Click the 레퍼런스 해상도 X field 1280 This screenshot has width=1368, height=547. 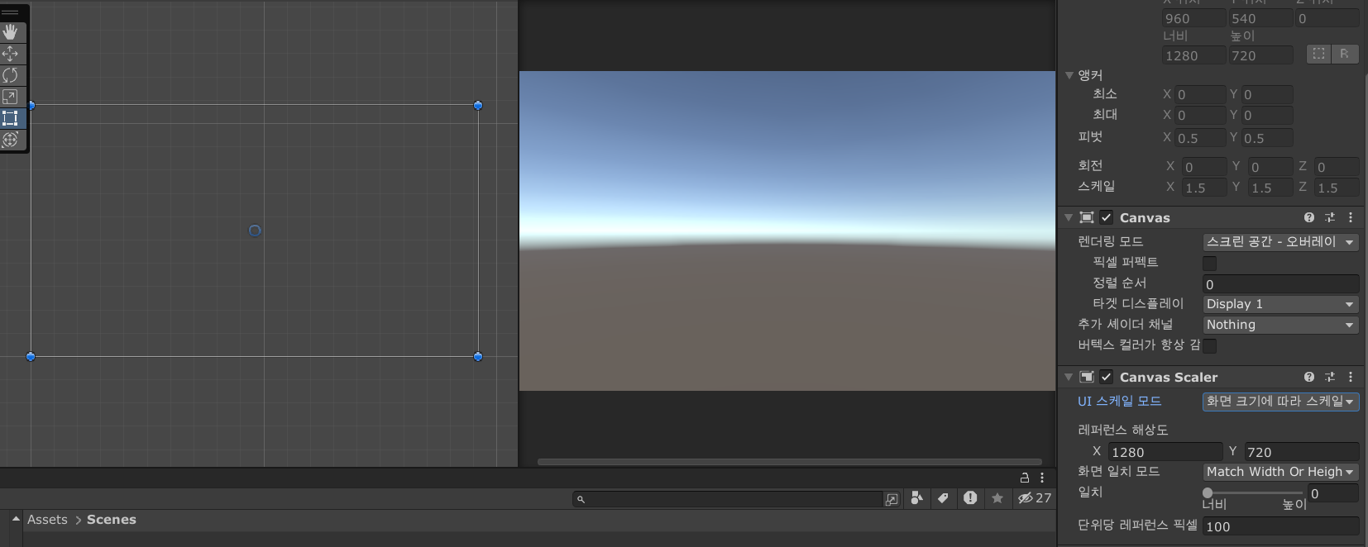1165,452
